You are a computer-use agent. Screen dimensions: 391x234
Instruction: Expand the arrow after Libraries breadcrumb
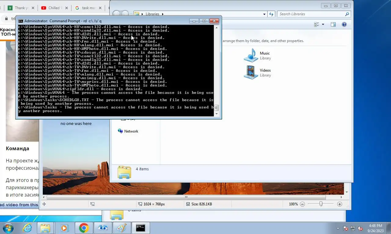[x=163, y=14]
